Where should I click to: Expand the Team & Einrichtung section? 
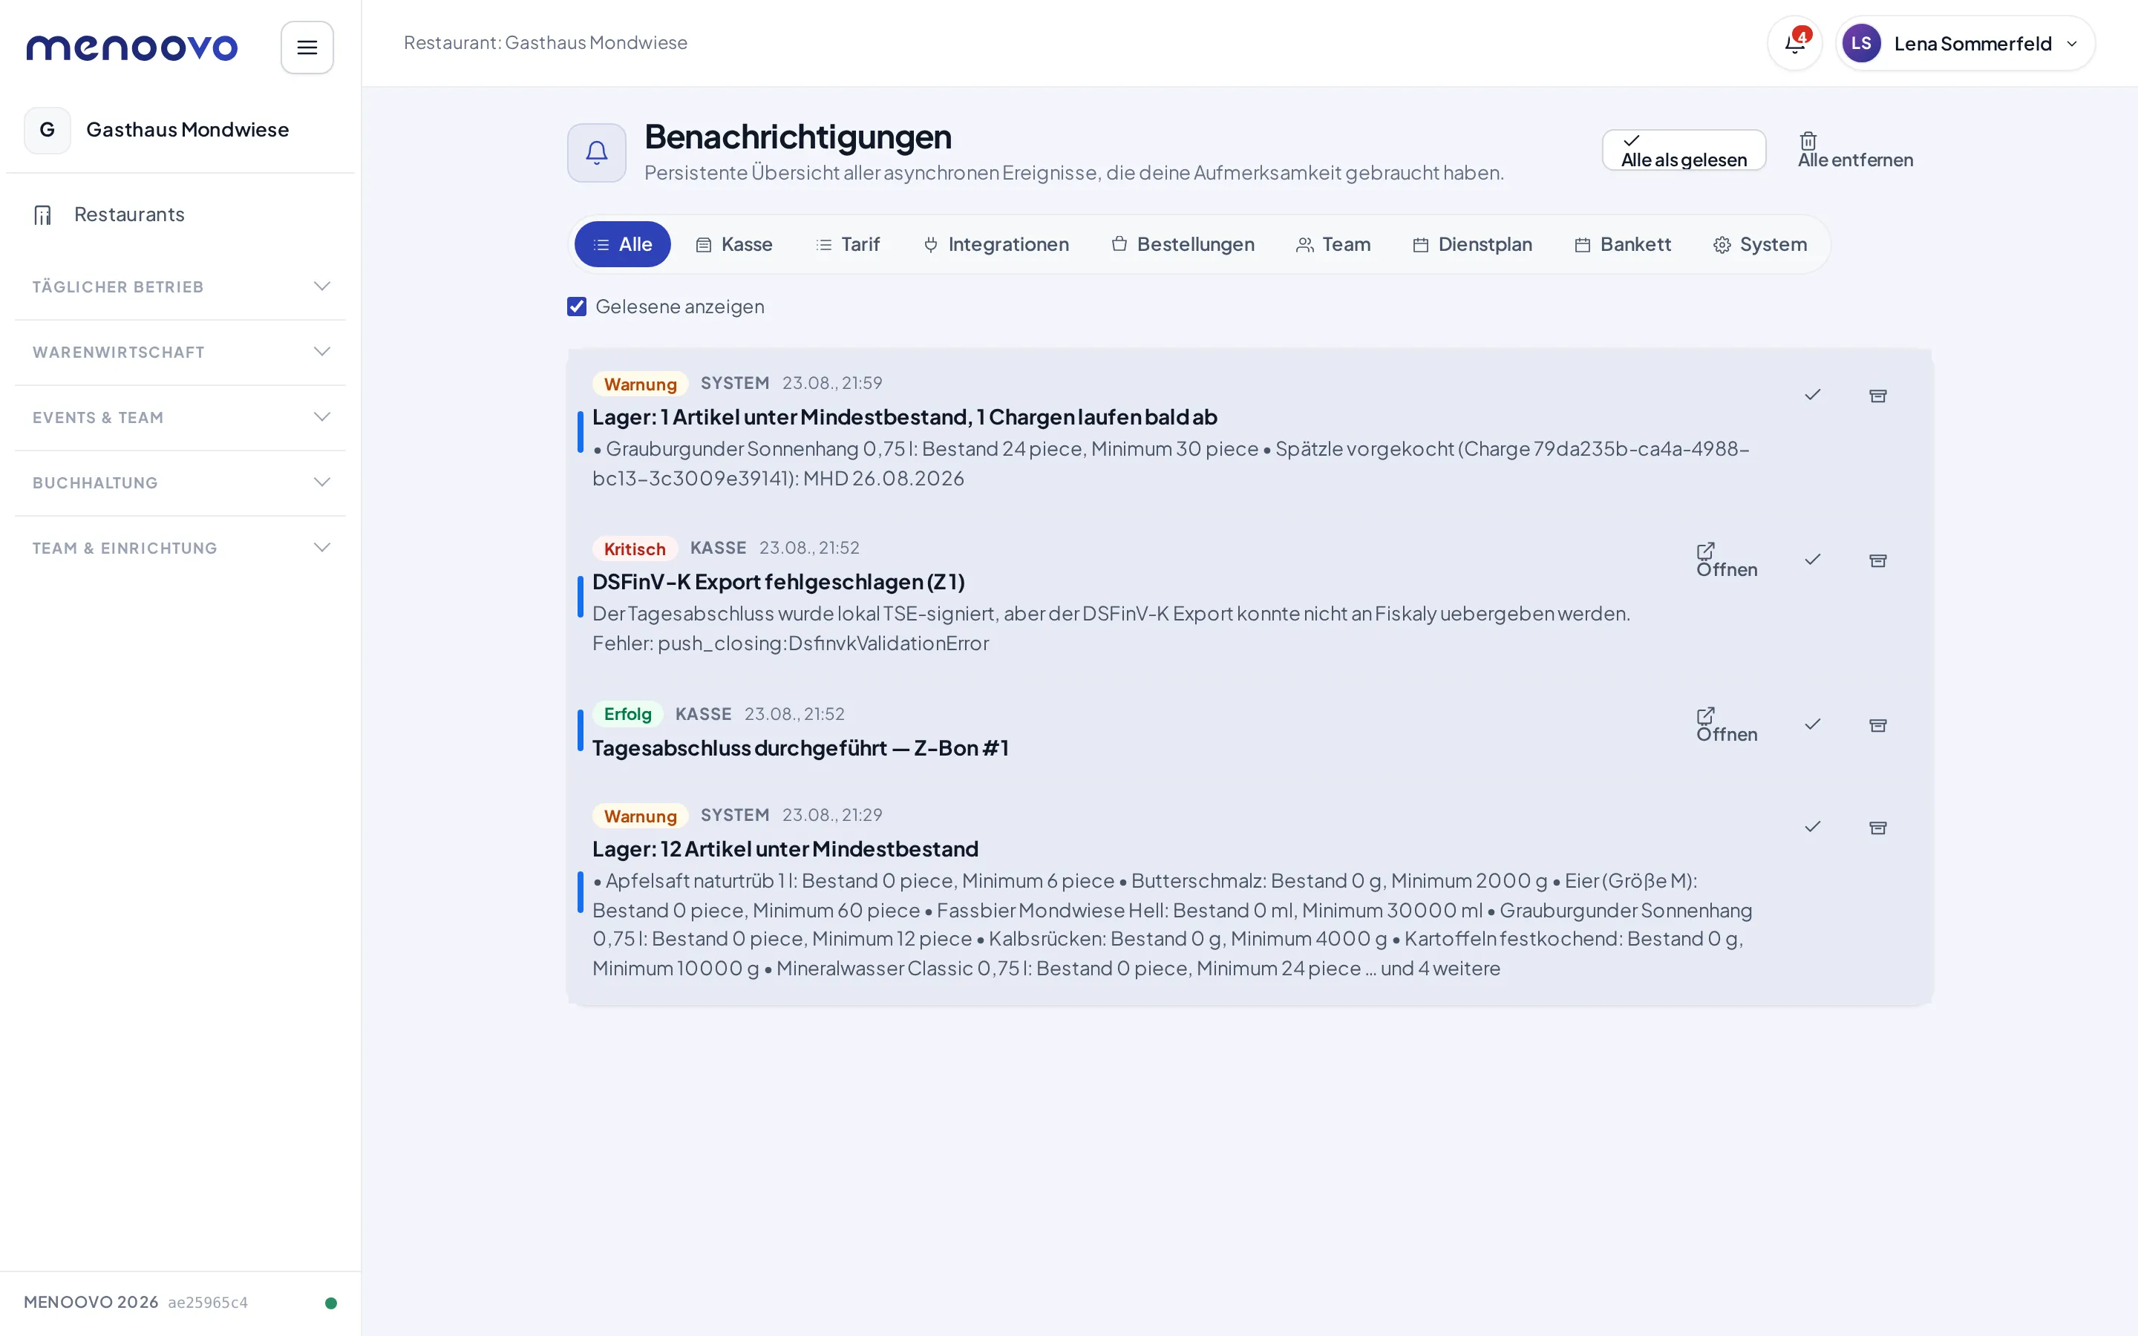(x=180, y=549)
